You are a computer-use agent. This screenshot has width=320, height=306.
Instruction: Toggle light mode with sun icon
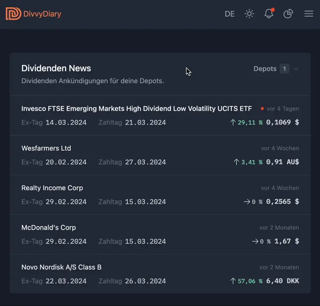[249, 14]
